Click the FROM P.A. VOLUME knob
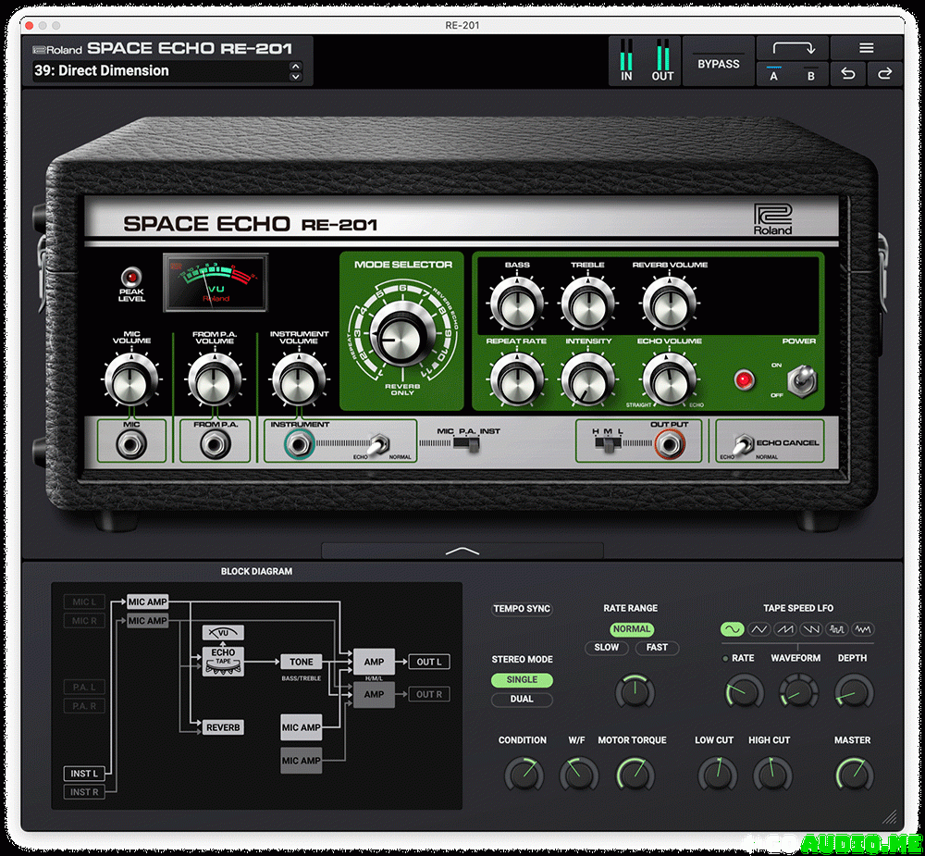Viewport: 925px width, 856px height. pyautogui.click(x=215, y=380)
